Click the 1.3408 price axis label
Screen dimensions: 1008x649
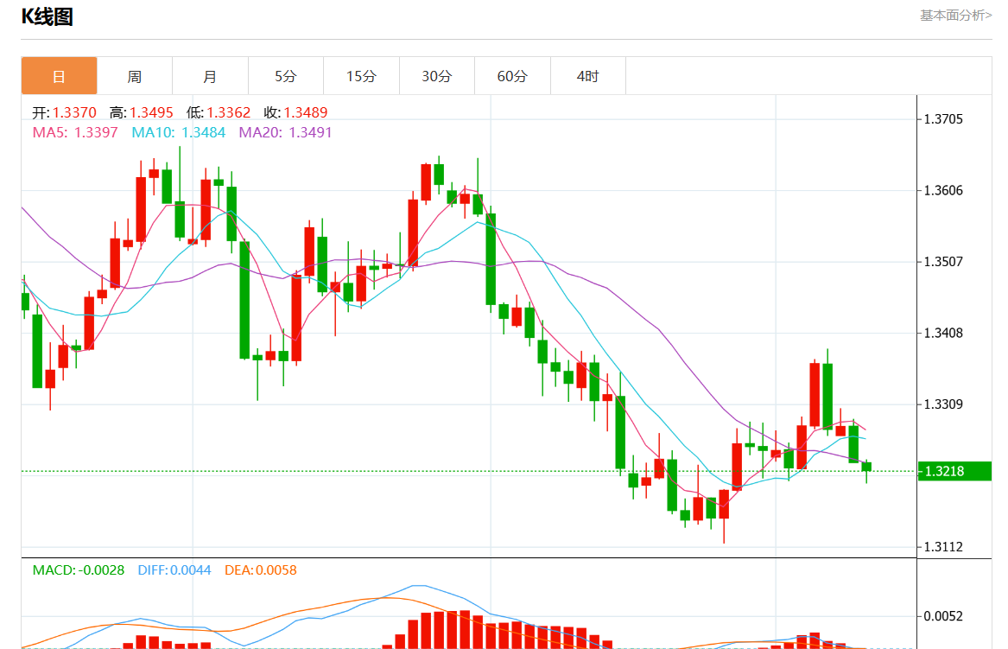click(x=943, y=334)
